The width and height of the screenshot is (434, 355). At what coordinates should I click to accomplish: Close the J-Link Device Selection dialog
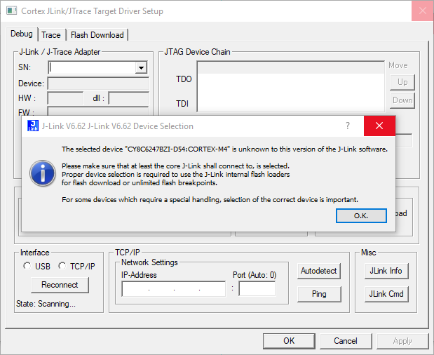point(379,126)
